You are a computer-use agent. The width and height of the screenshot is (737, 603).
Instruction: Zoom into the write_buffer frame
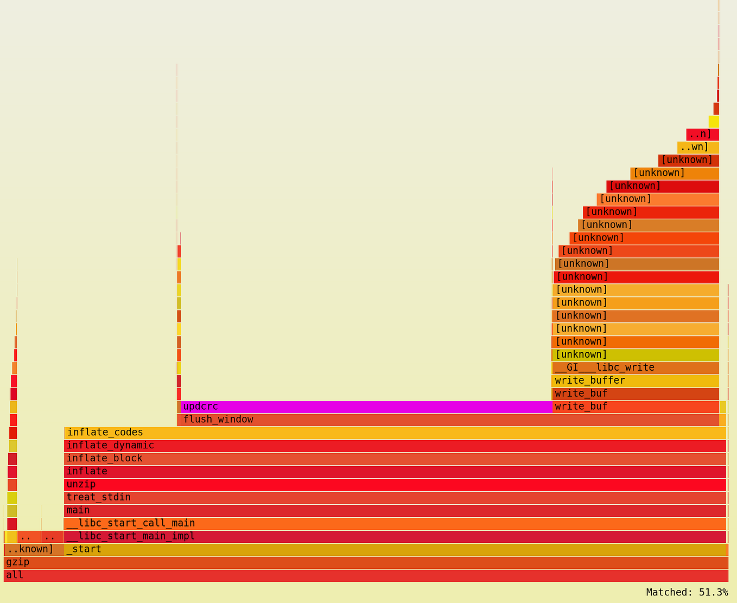pyautogui.click(x=635, y=380)
